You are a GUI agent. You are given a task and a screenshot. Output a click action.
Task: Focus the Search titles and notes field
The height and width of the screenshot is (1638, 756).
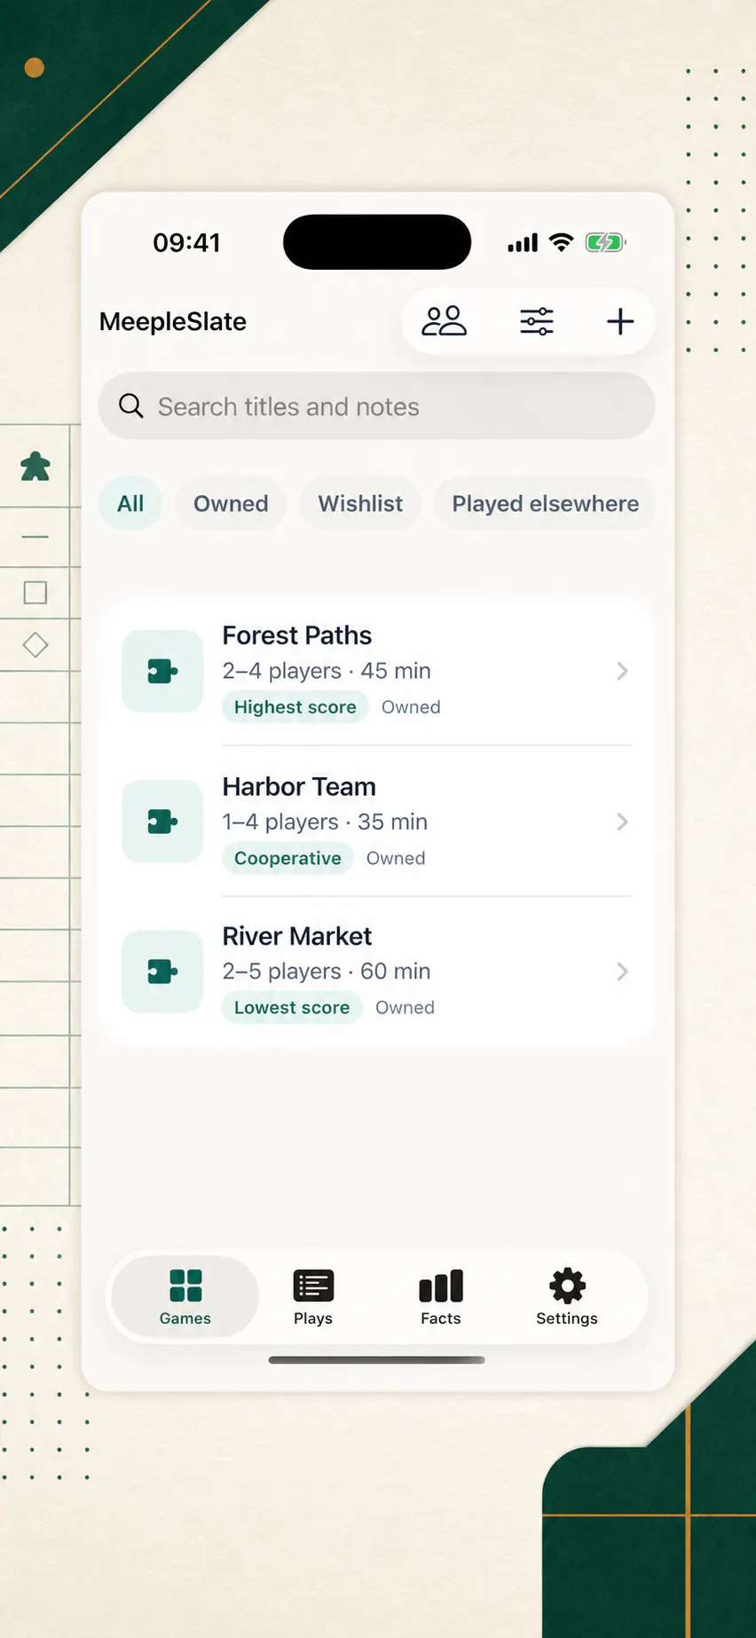377,406
